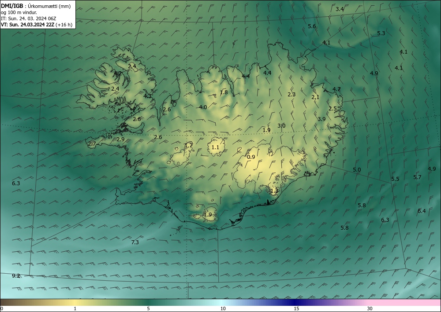The image size is (441, 312).
Task: Click the 2.9 precipitation value
Action: 121,139
